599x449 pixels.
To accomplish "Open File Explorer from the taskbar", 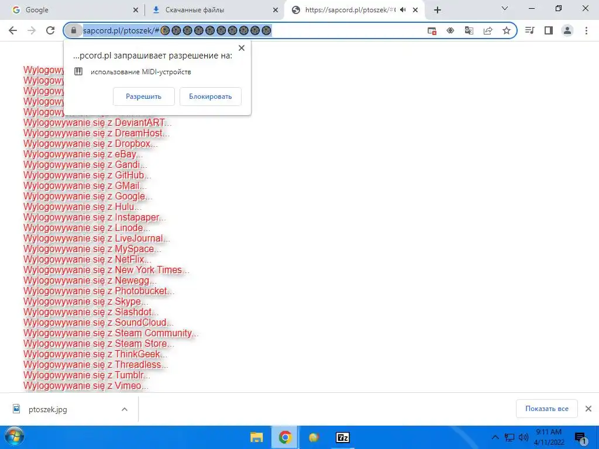I will [256, 437].
